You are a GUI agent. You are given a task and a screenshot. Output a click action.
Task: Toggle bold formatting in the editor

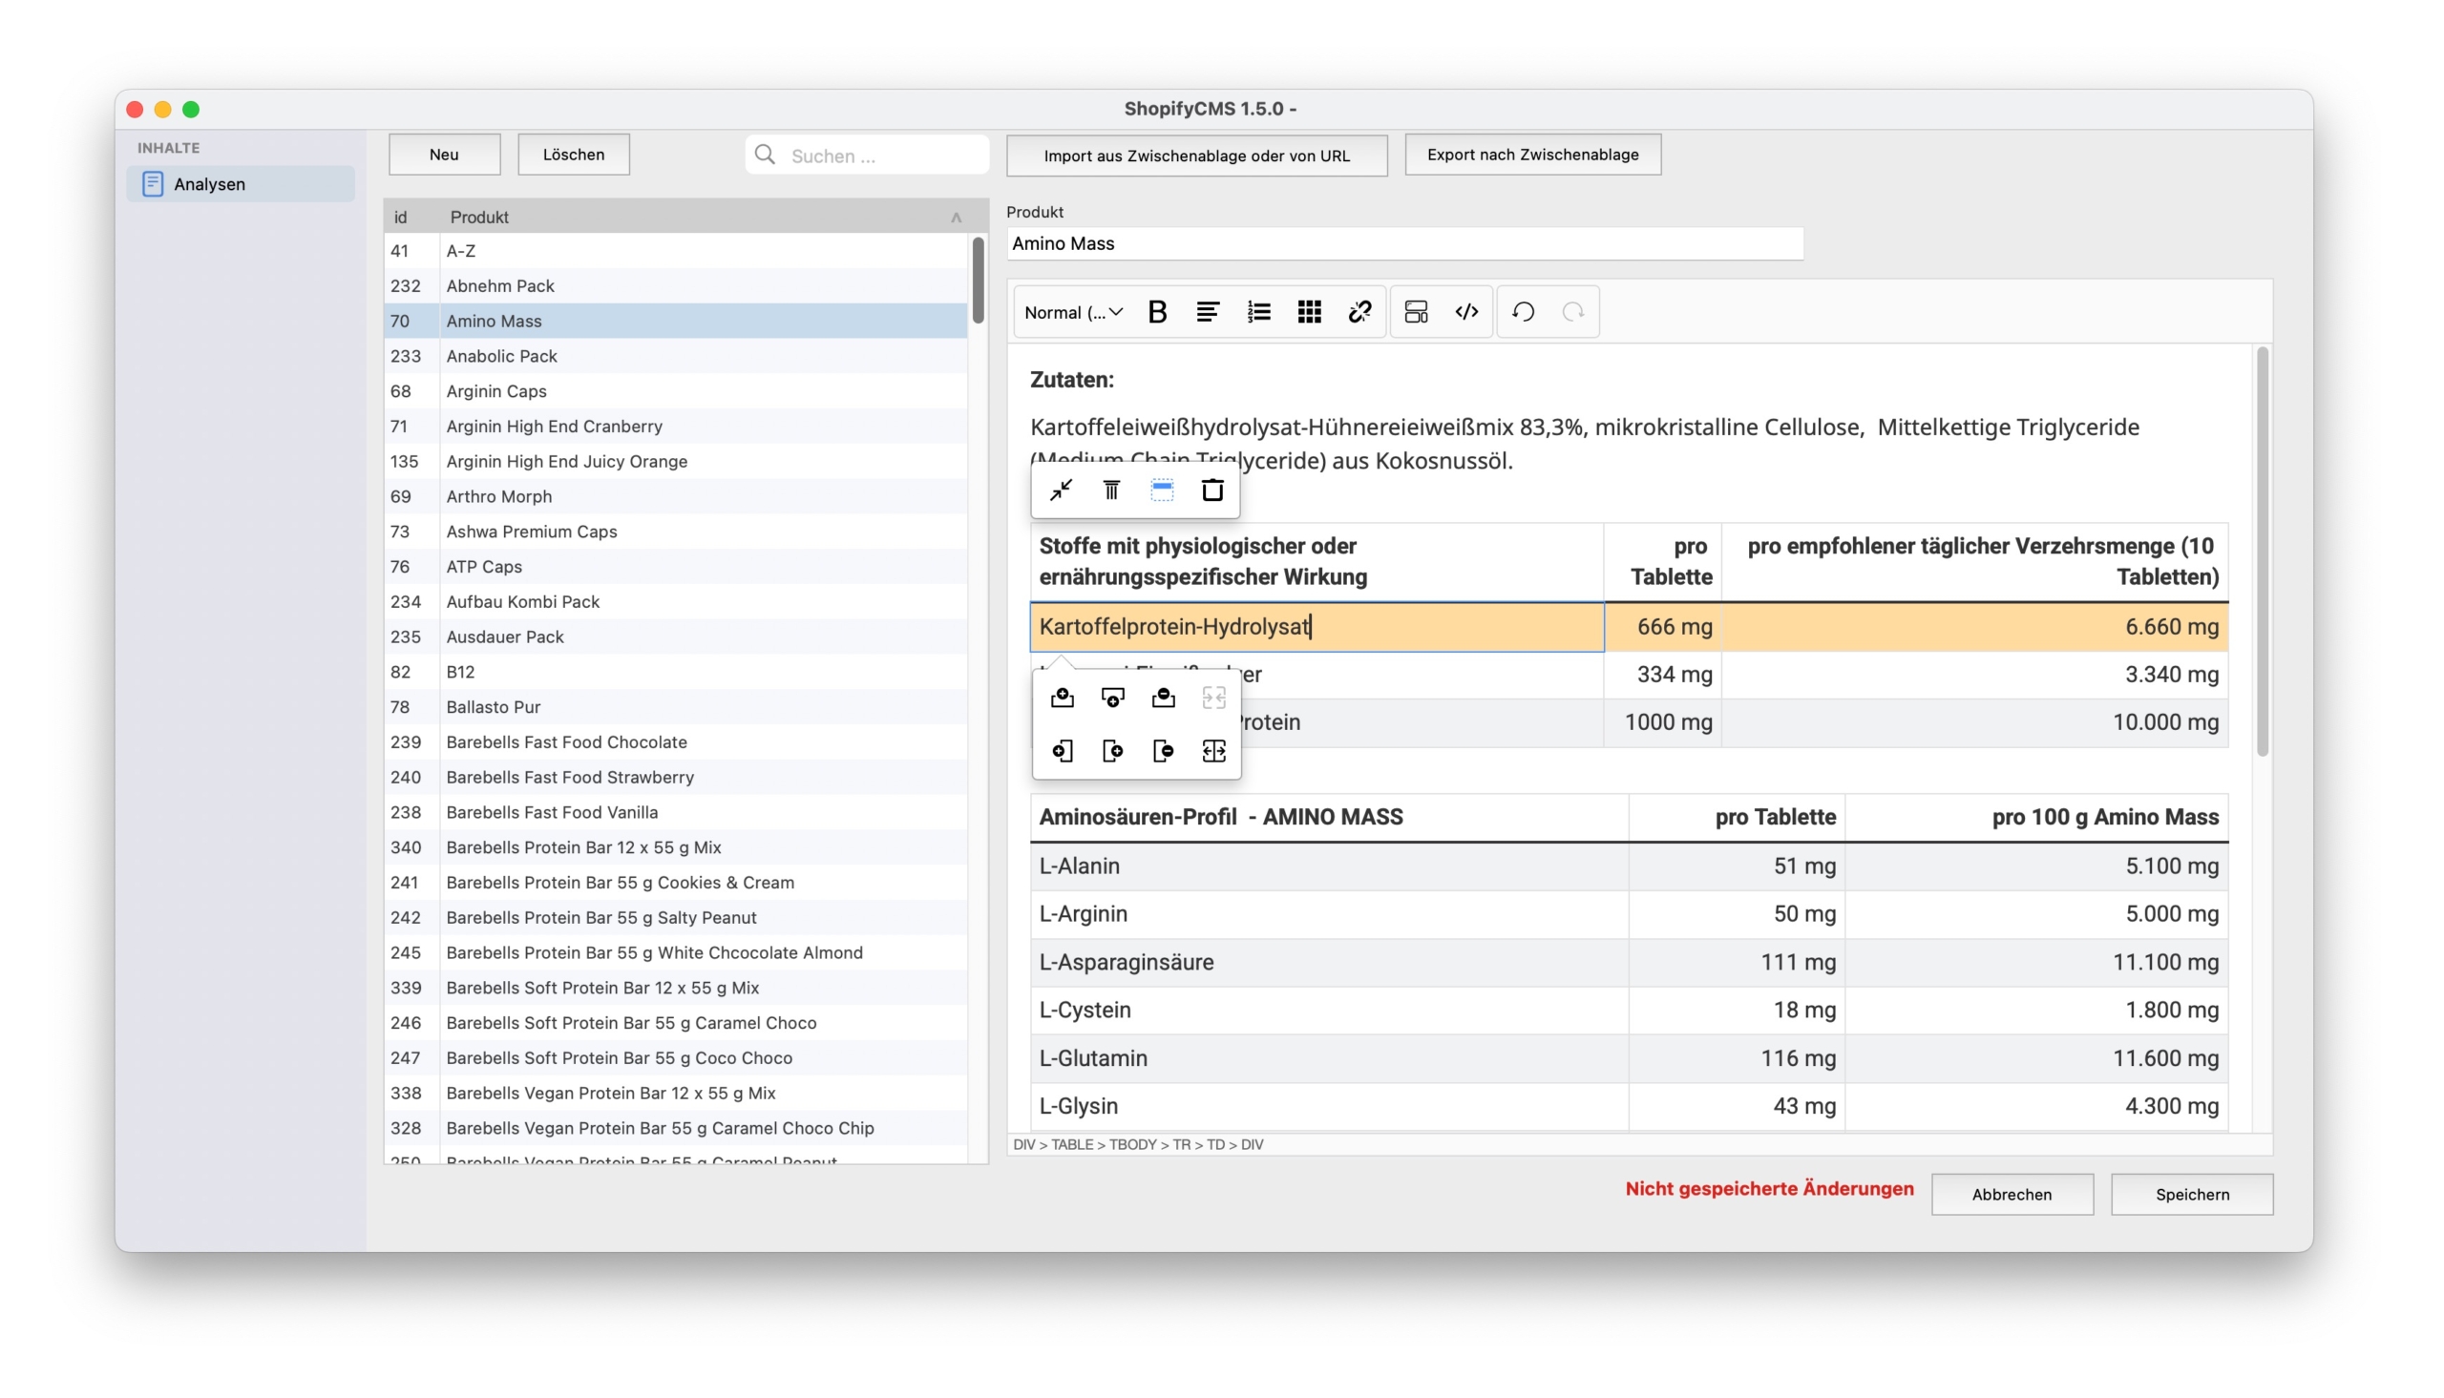click(1158, 311)
